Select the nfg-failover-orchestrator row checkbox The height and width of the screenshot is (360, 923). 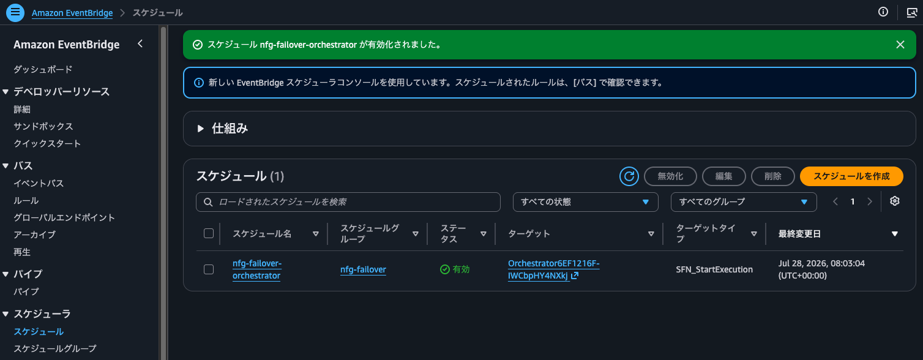coord(209,269)
